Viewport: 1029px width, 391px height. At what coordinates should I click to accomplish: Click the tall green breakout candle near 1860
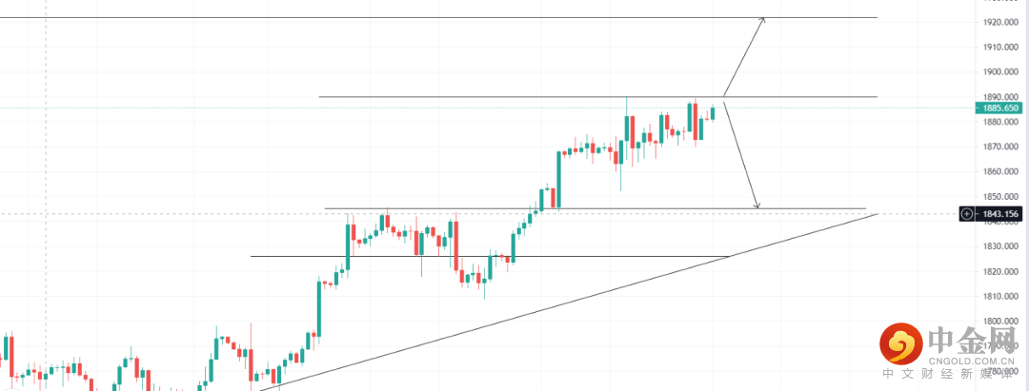pyautogui.click(x=557, y=178)
